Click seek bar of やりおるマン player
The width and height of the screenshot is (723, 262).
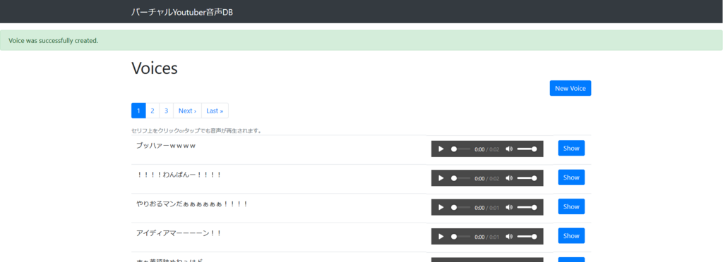click(460, 207)
